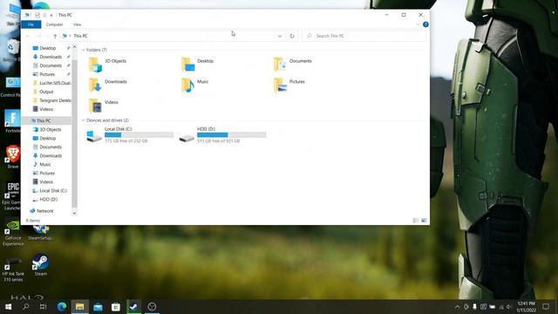Open Control Panel desktop shortcut

tap(10, 87)
